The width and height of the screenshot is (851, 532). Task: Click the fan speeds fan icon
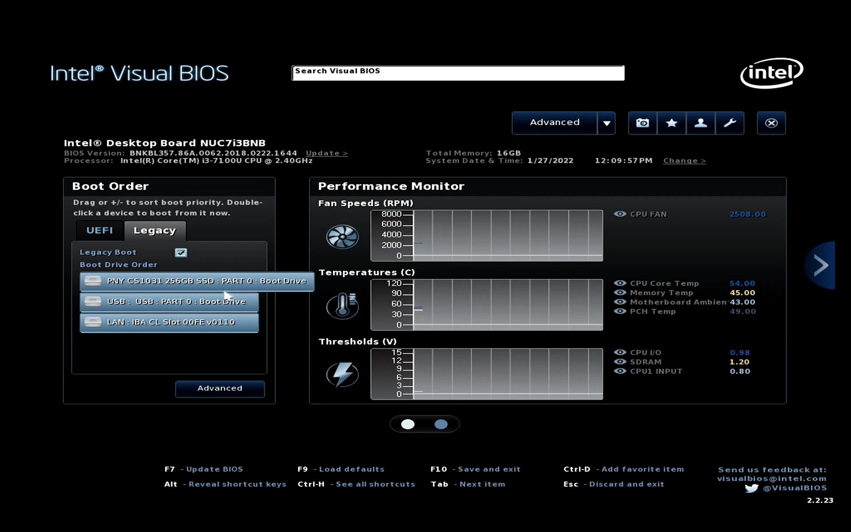pos(342,236)
